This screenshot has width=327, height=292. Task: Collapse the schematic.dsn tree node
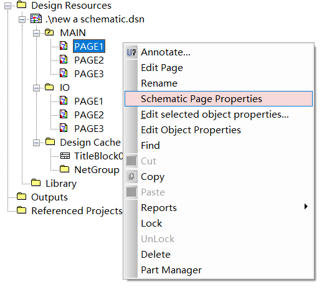pyautogui.click(x=22, y=19)
